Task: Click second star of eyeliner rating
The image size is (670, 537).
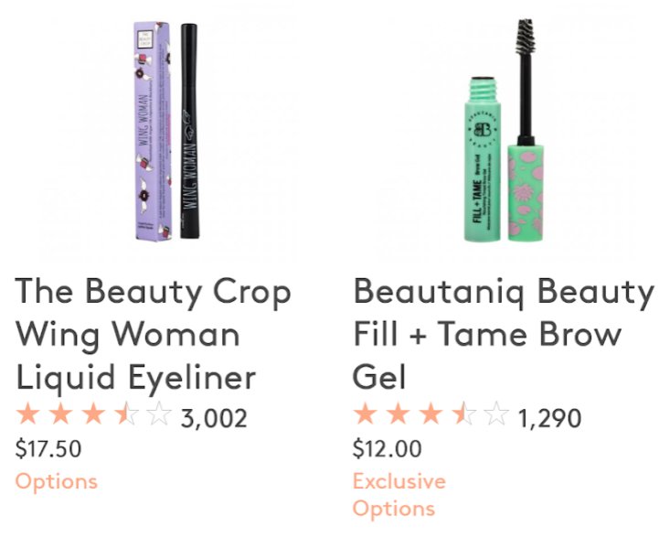Action: click(61, 413)
